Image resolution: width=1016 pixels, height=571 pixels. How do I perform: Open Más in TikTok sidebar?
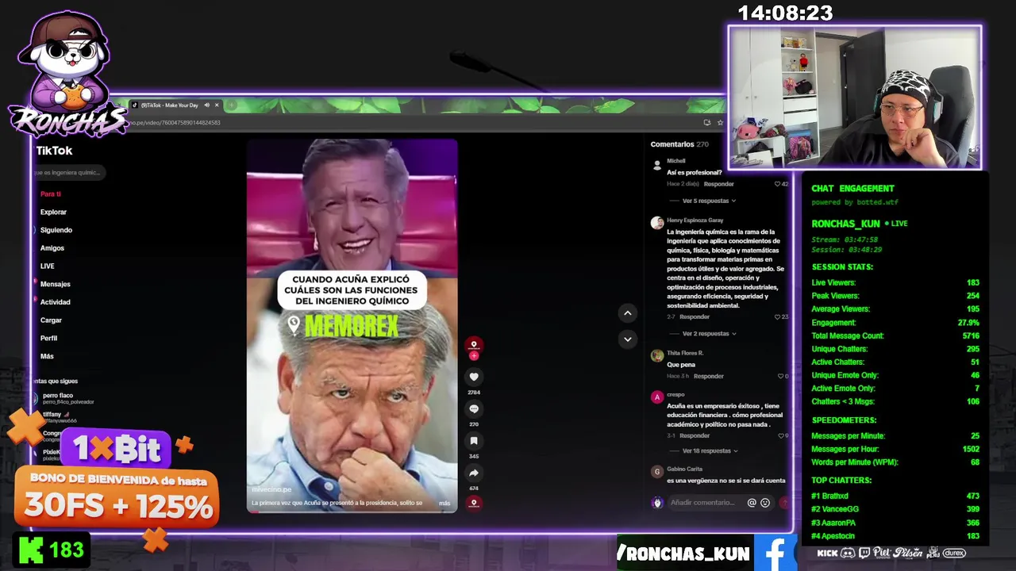click(x=47, y=356)
